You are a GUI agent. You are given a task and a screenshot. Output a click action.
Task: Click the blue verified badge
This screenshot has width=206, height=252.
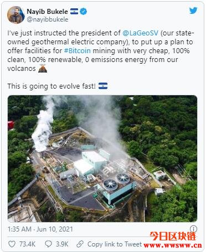84,12
